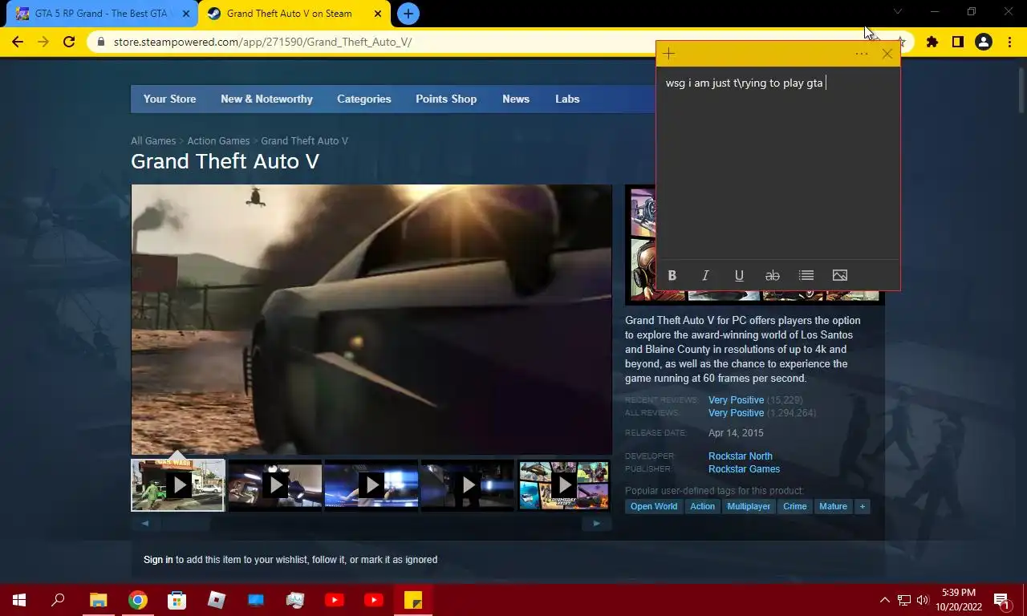Close the GTA 5 RP Grand tab

[186, 14]
